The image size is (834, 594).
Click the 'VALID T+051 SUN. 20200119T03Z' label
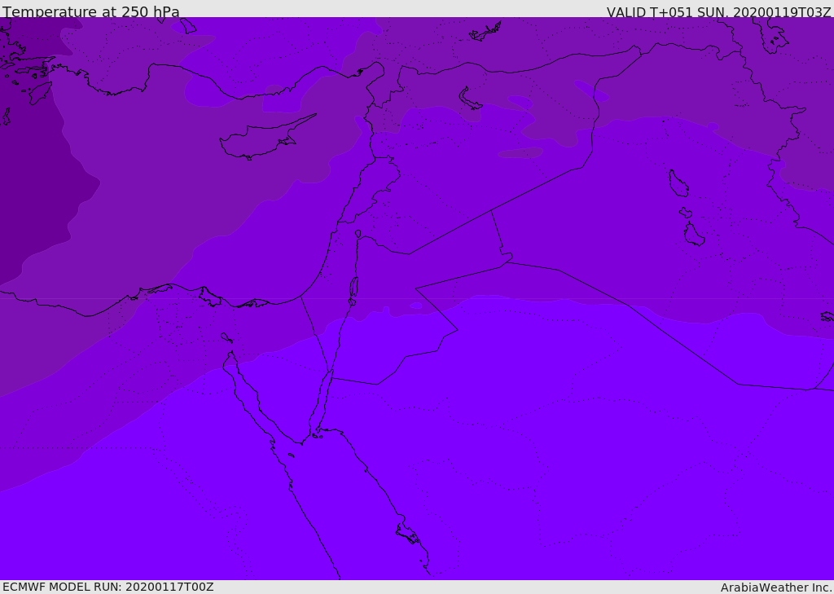[x=718, y=12]
